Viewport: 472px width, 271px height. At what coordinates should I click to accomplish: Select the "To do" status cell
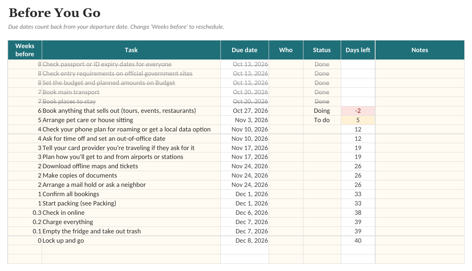(322, 120)
